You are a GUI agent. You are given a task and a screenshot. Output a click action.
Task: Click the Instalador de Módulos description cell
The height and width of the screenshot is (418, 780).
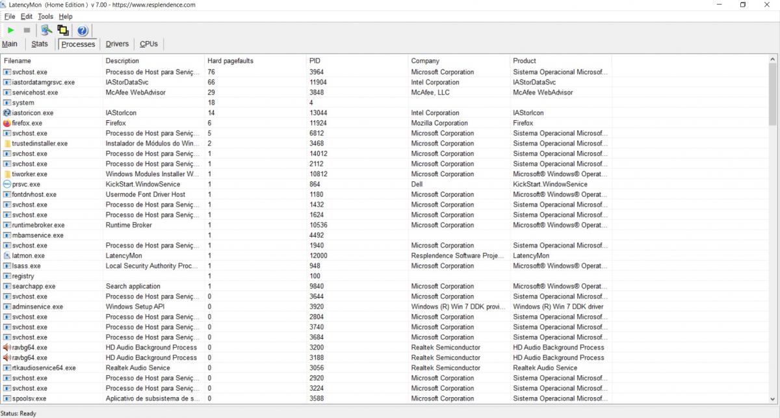(153, 143)
